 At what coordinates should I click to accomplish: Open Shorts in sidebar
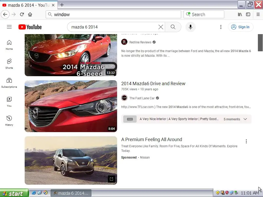click(x=9, y=64)
